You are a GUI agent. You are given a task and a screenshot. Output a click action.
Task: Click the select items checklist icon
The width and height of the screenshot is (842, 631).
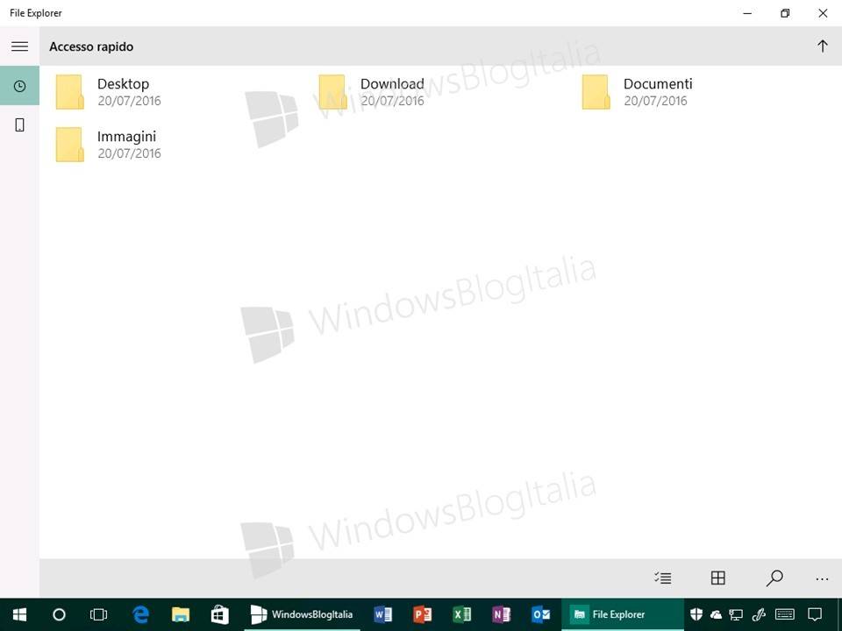click(663, 578)
